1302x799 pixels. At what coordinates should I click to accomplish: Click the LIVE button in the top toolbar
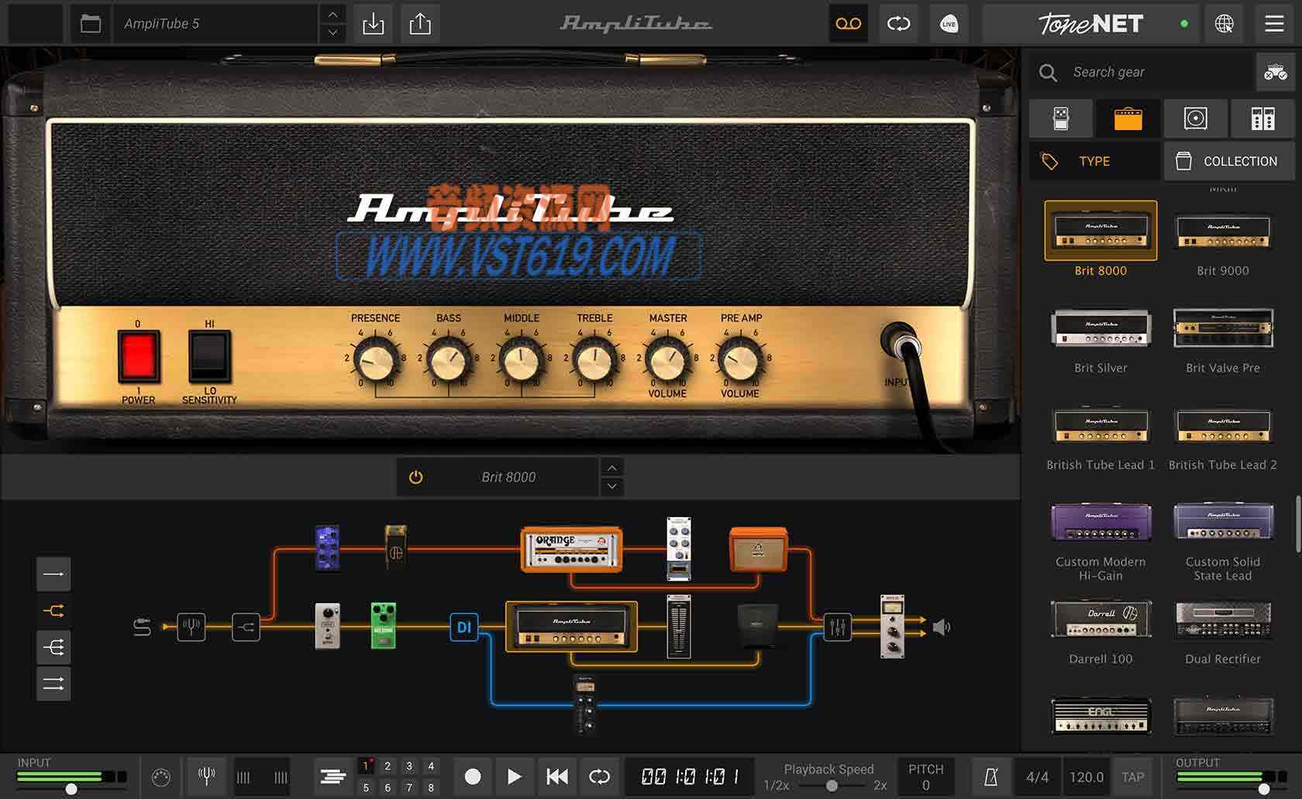tap(949, 24)
